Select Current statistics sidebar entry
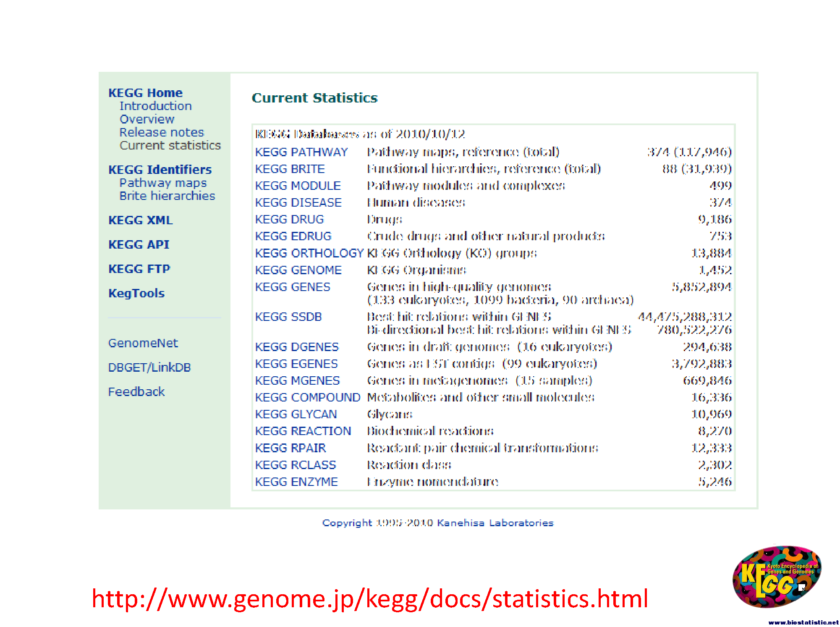The height and width of the screenshot is (627, 840). 170,145
